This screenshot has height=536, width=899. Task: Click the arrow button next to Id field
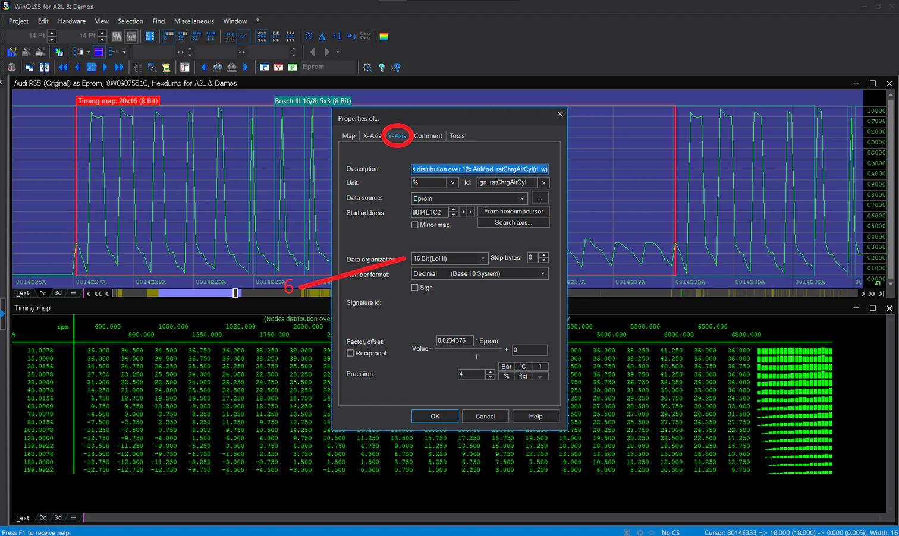click(x=543, y=182)
